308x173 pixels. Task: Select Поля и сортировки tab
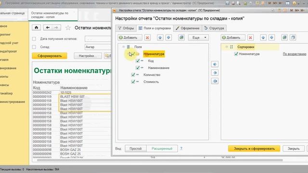[155, 28]
